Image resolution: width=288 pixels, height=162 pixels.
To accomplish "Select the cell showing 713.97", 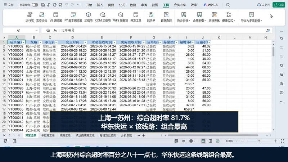I will [186, 84].
